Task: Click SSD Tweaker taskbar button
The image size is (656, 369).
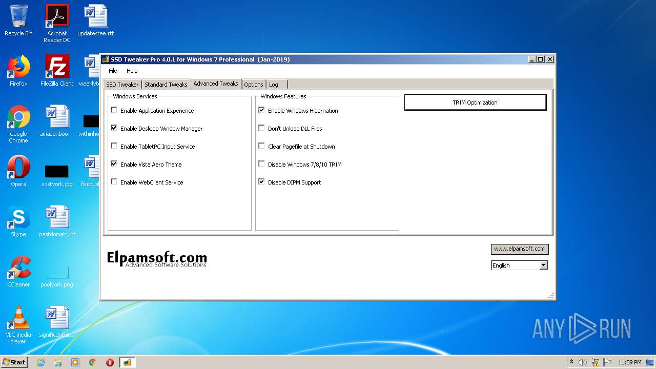Action: pyautogui.click(x=127, y=362)
